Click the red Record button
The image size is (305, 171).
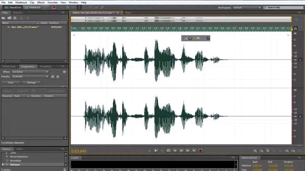click(x=201, y=151)
